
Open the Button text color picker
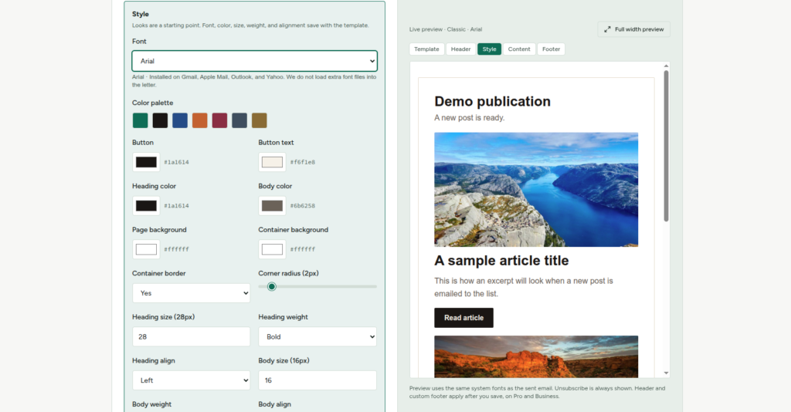[x=273, y=162]
